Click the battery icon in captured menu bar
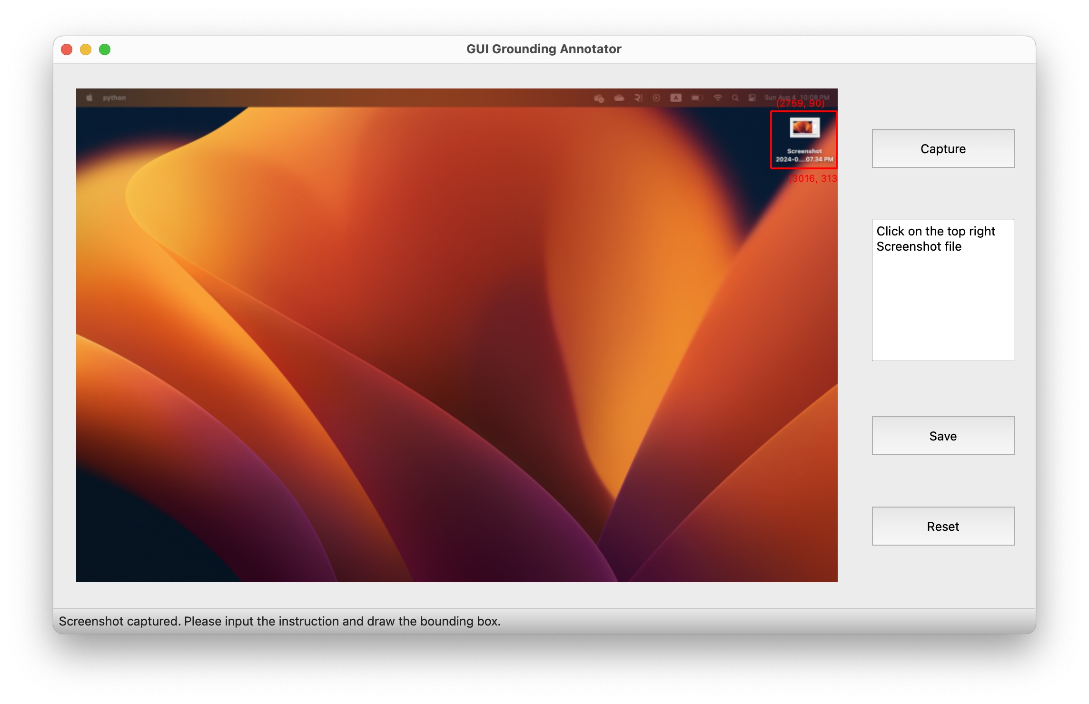1089x704 pixels. point(697,98)
